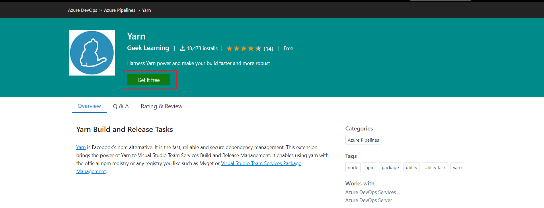Select the package tag
Image resolution: width=544 pixels, height=208 pixels.
(x=390, y=167)
